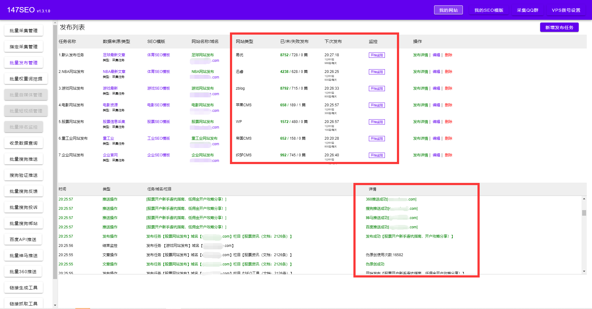Click the 下次发布 column header

coord(333,41)
